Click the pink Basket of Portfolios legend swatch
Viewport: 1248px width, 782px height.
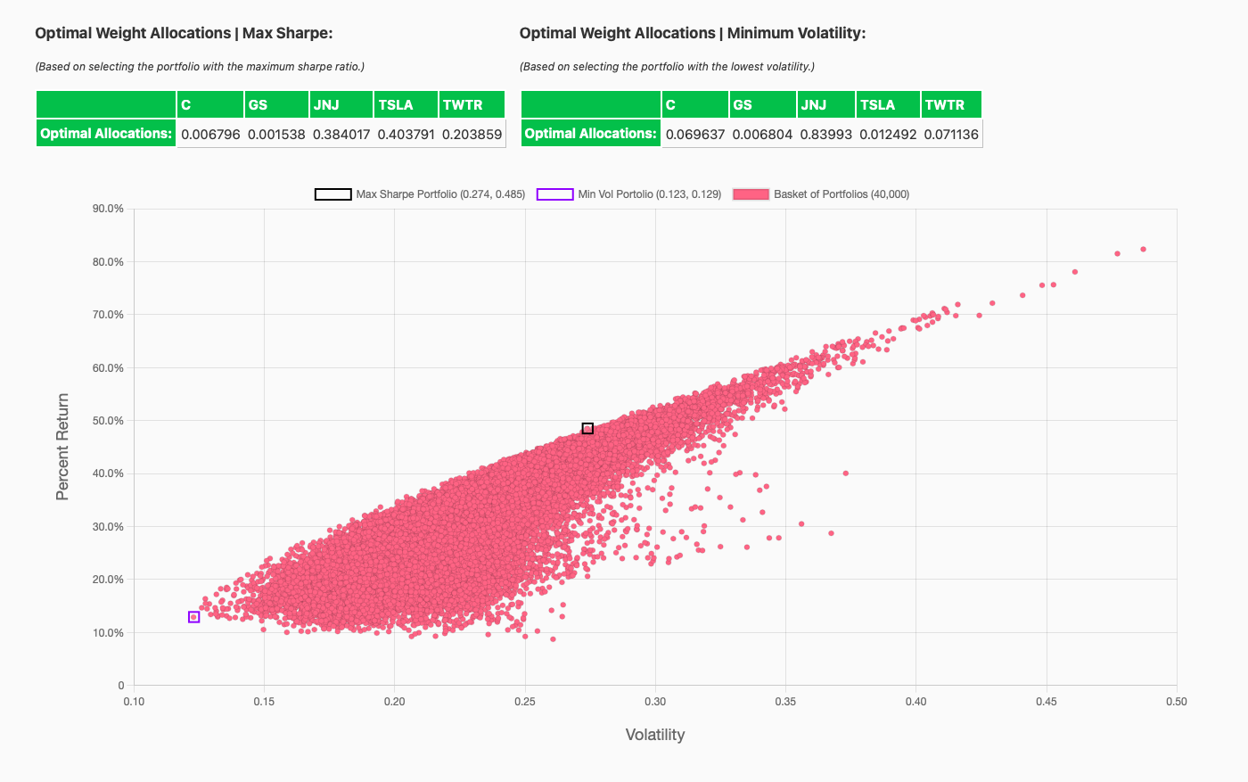(751, 194)
